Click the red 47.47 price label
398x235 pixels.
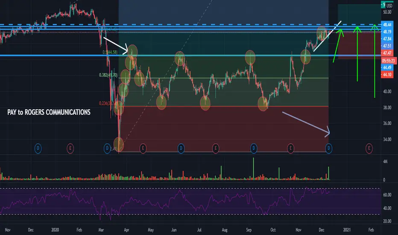click(x=387, y=53)
